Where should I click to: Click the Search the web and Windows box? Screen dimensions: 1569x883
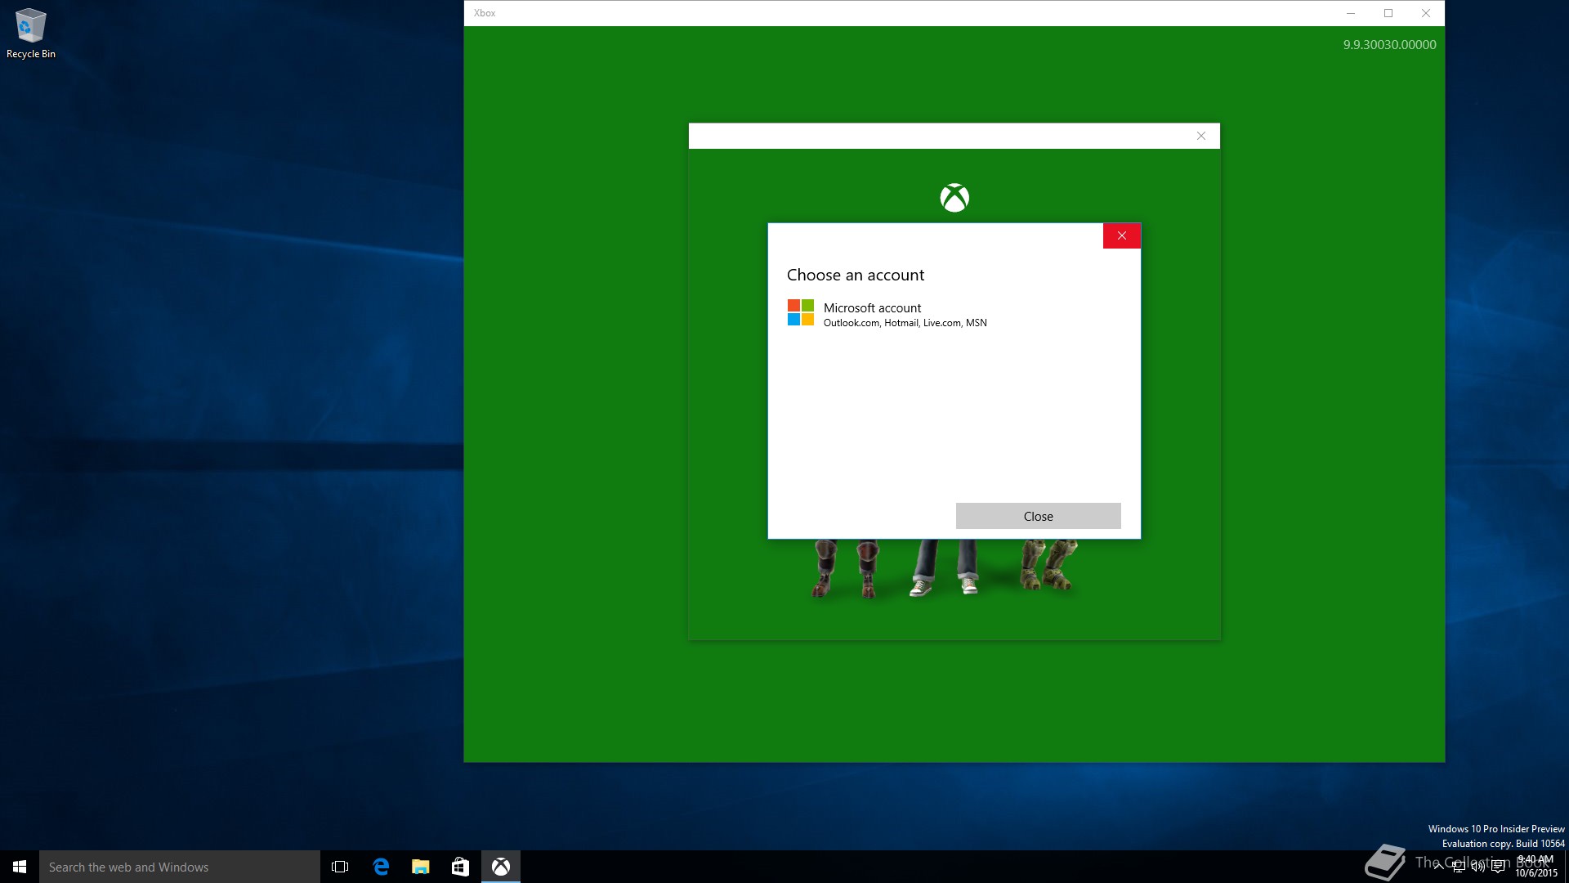(x=180, y=867)
